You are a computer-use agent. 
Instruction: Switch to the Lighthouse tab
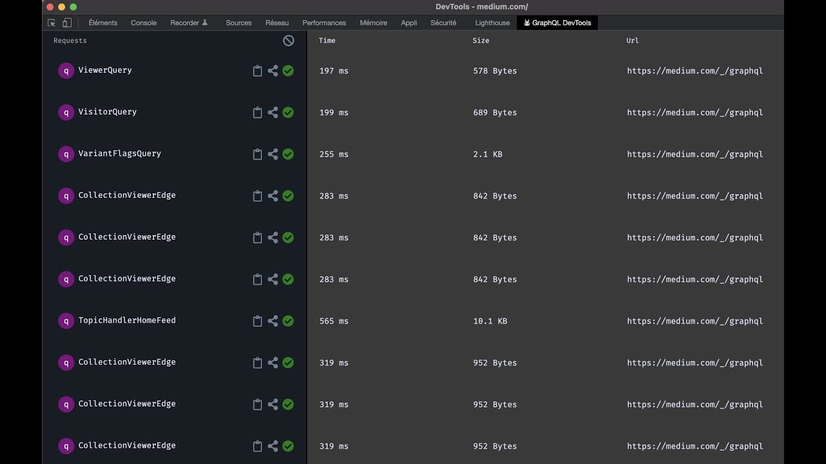[x=492, y=23]
